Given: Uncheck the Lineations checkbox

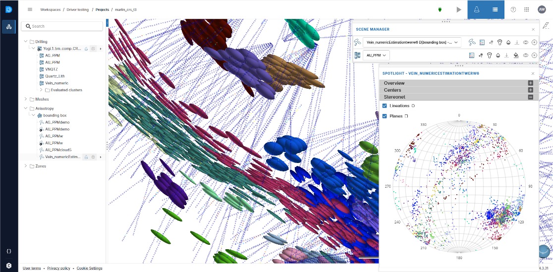Looking at the screenshot, I should [x=385, y=106].
